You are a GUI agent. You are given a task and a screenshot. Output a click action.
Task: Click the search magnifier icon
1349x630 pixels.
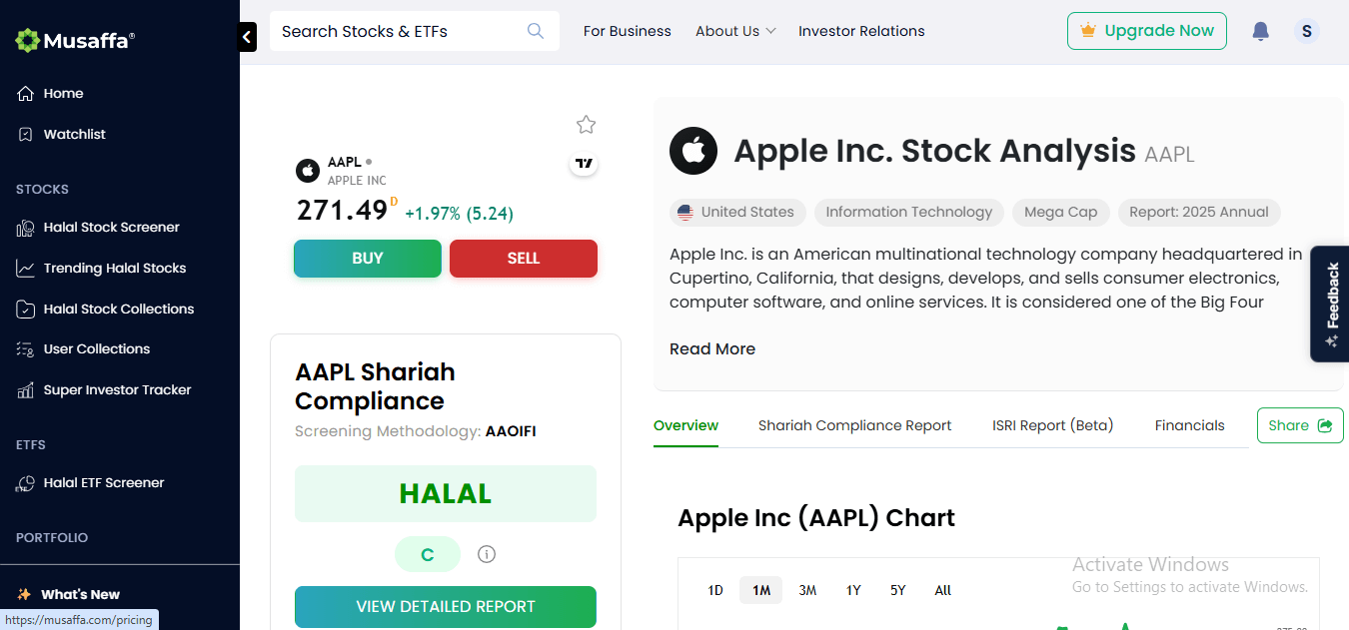(x=536, y=31)
